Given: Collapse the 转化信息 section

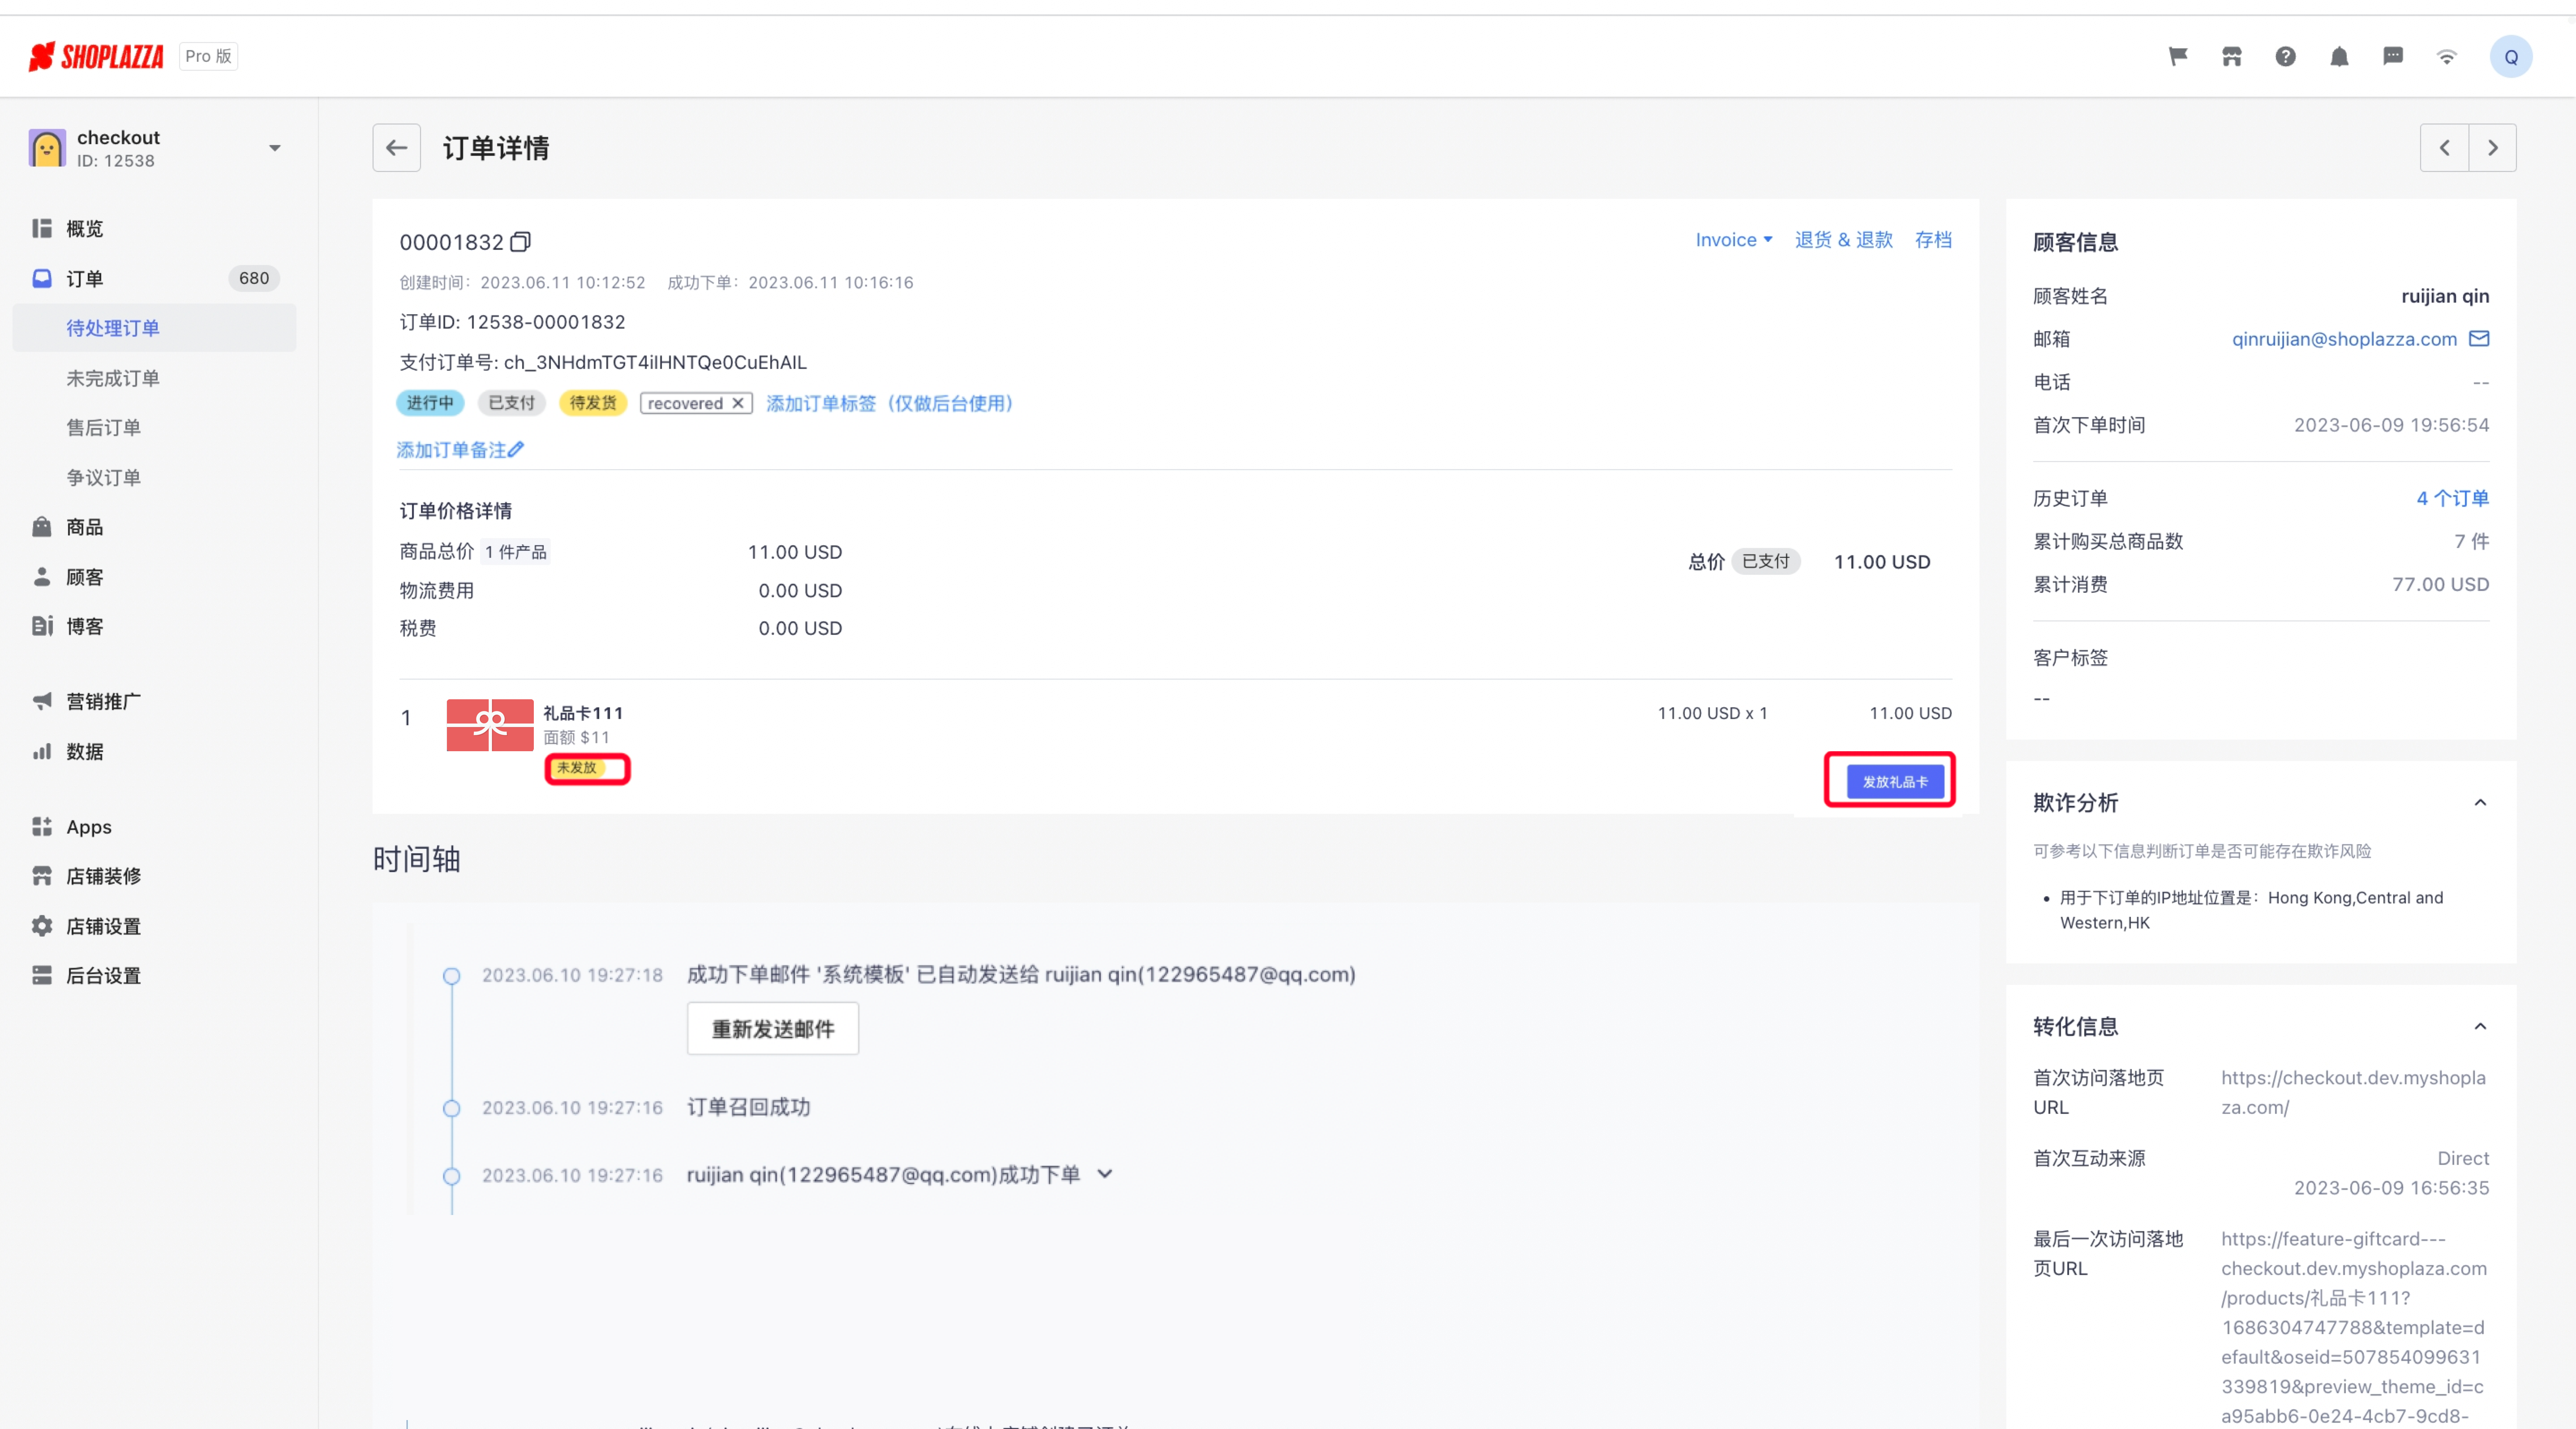Looking at the screenshot, I should point(2480,1026).
